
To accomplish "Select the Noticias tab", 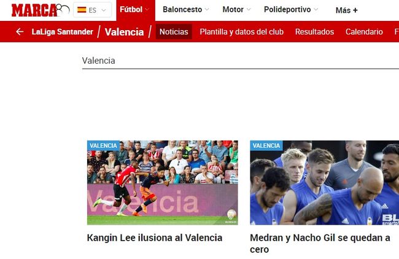I will point(174,32).
